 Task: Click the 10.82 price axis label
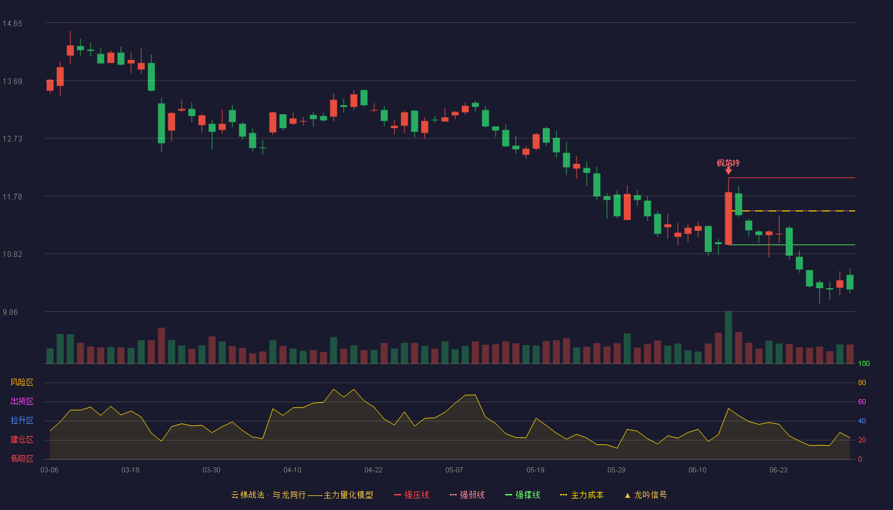coord(12,254)
